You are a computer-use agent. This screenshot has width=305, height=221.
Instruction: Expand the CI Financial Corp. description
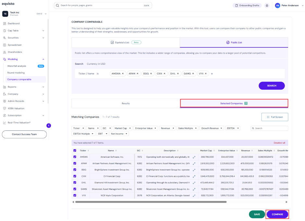tap(194, 177)
